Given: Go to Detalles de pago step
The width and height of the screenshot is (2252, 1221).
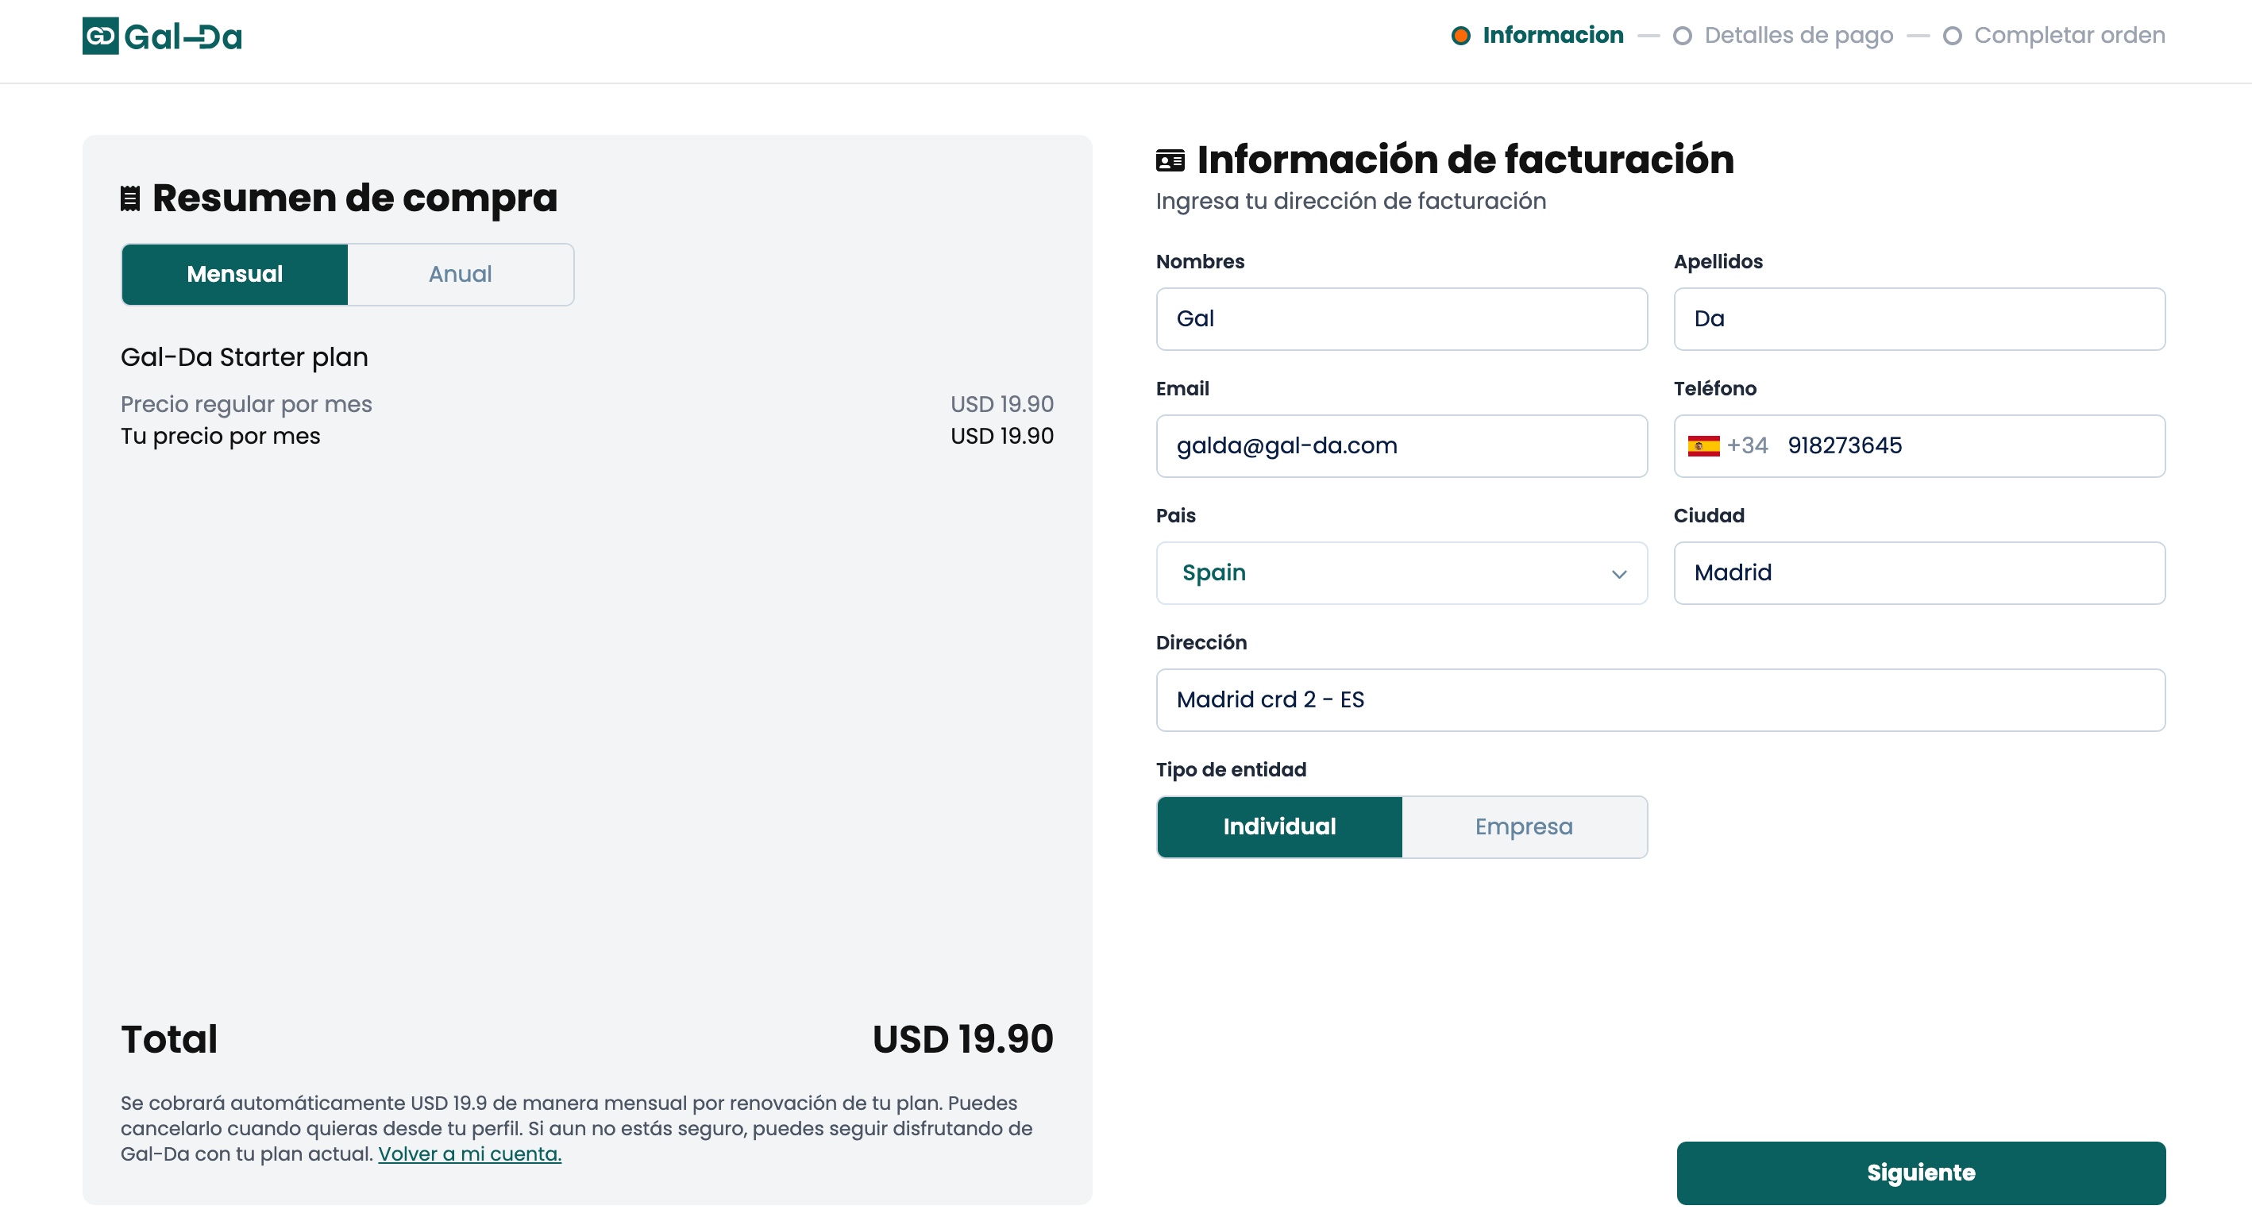Looking at the screenshot, I should [1799, 36].
